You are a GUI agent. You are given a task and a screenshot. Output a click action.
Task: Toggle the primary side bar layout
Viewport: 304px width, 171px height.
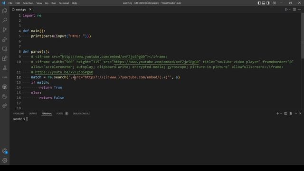click(259, 3)
